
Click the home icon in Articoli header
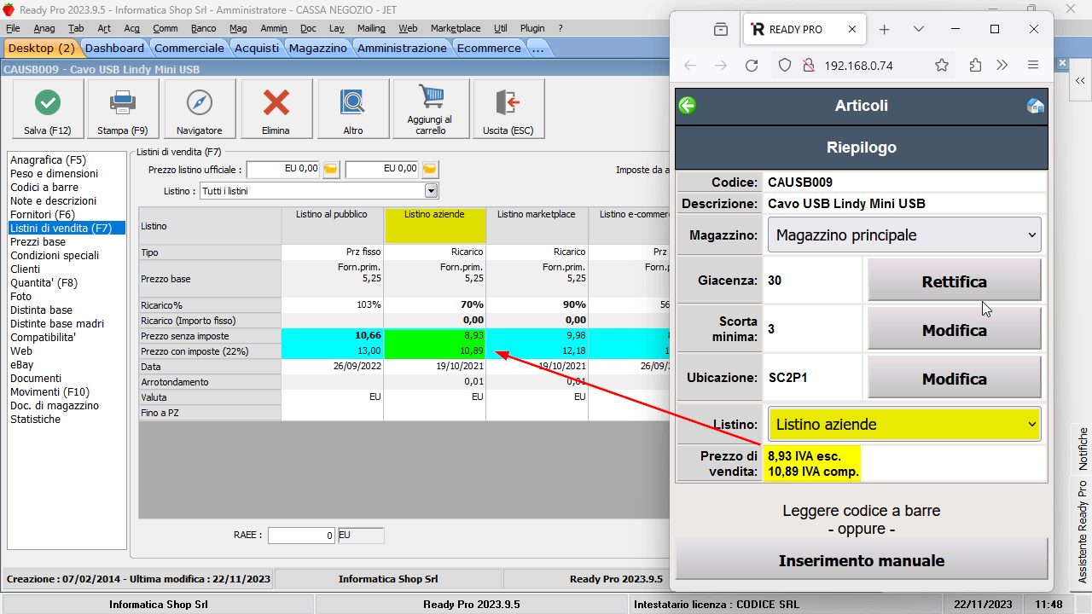(1035, 106)
